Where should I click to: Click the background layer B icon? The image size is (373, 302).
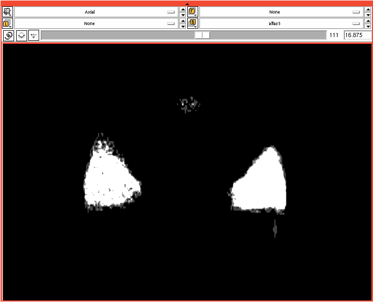[192, 24]
